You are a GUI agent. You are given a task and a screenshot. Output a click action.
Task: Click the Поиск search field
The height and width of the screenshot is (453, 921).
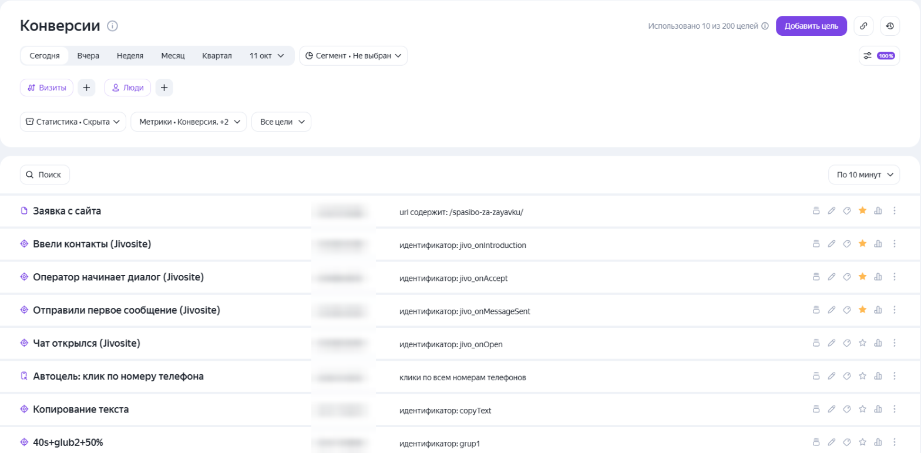(45, 175)
